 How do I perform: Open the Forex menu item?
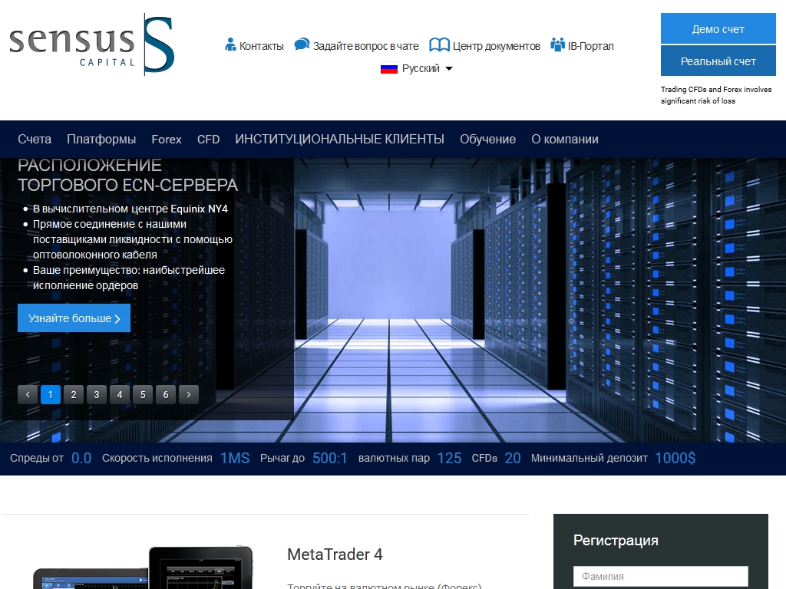[167, 139]
